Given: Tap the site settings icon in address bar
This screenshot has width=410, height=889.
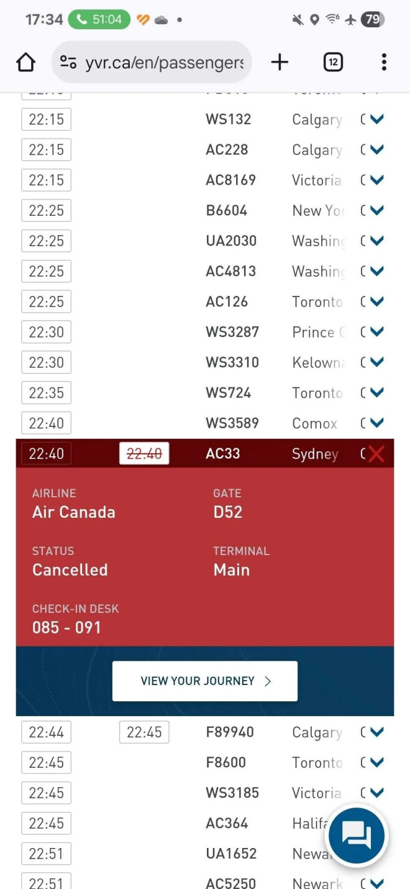Looking at the screenshot, I should coord(68,62).
